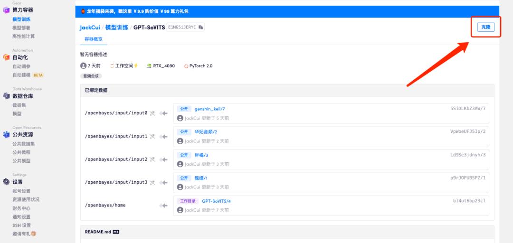Open GPT-SoVITS/4 working directory link
This screenshot has height=243, width=513.
click(x=216, y=201)
